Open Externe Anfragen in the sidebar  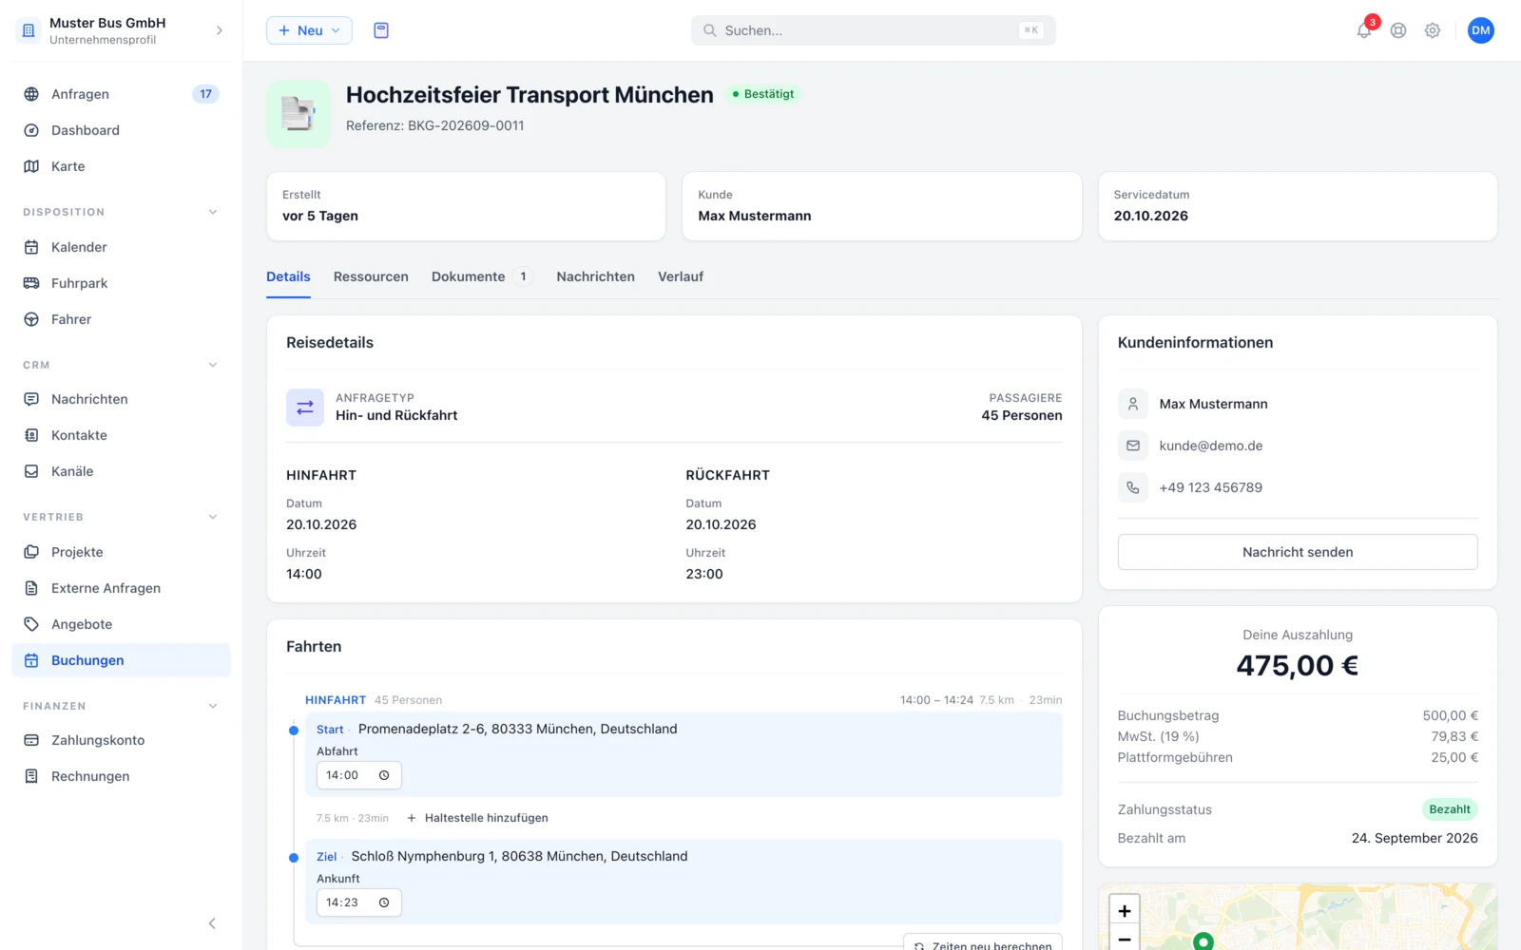[121, 588]
